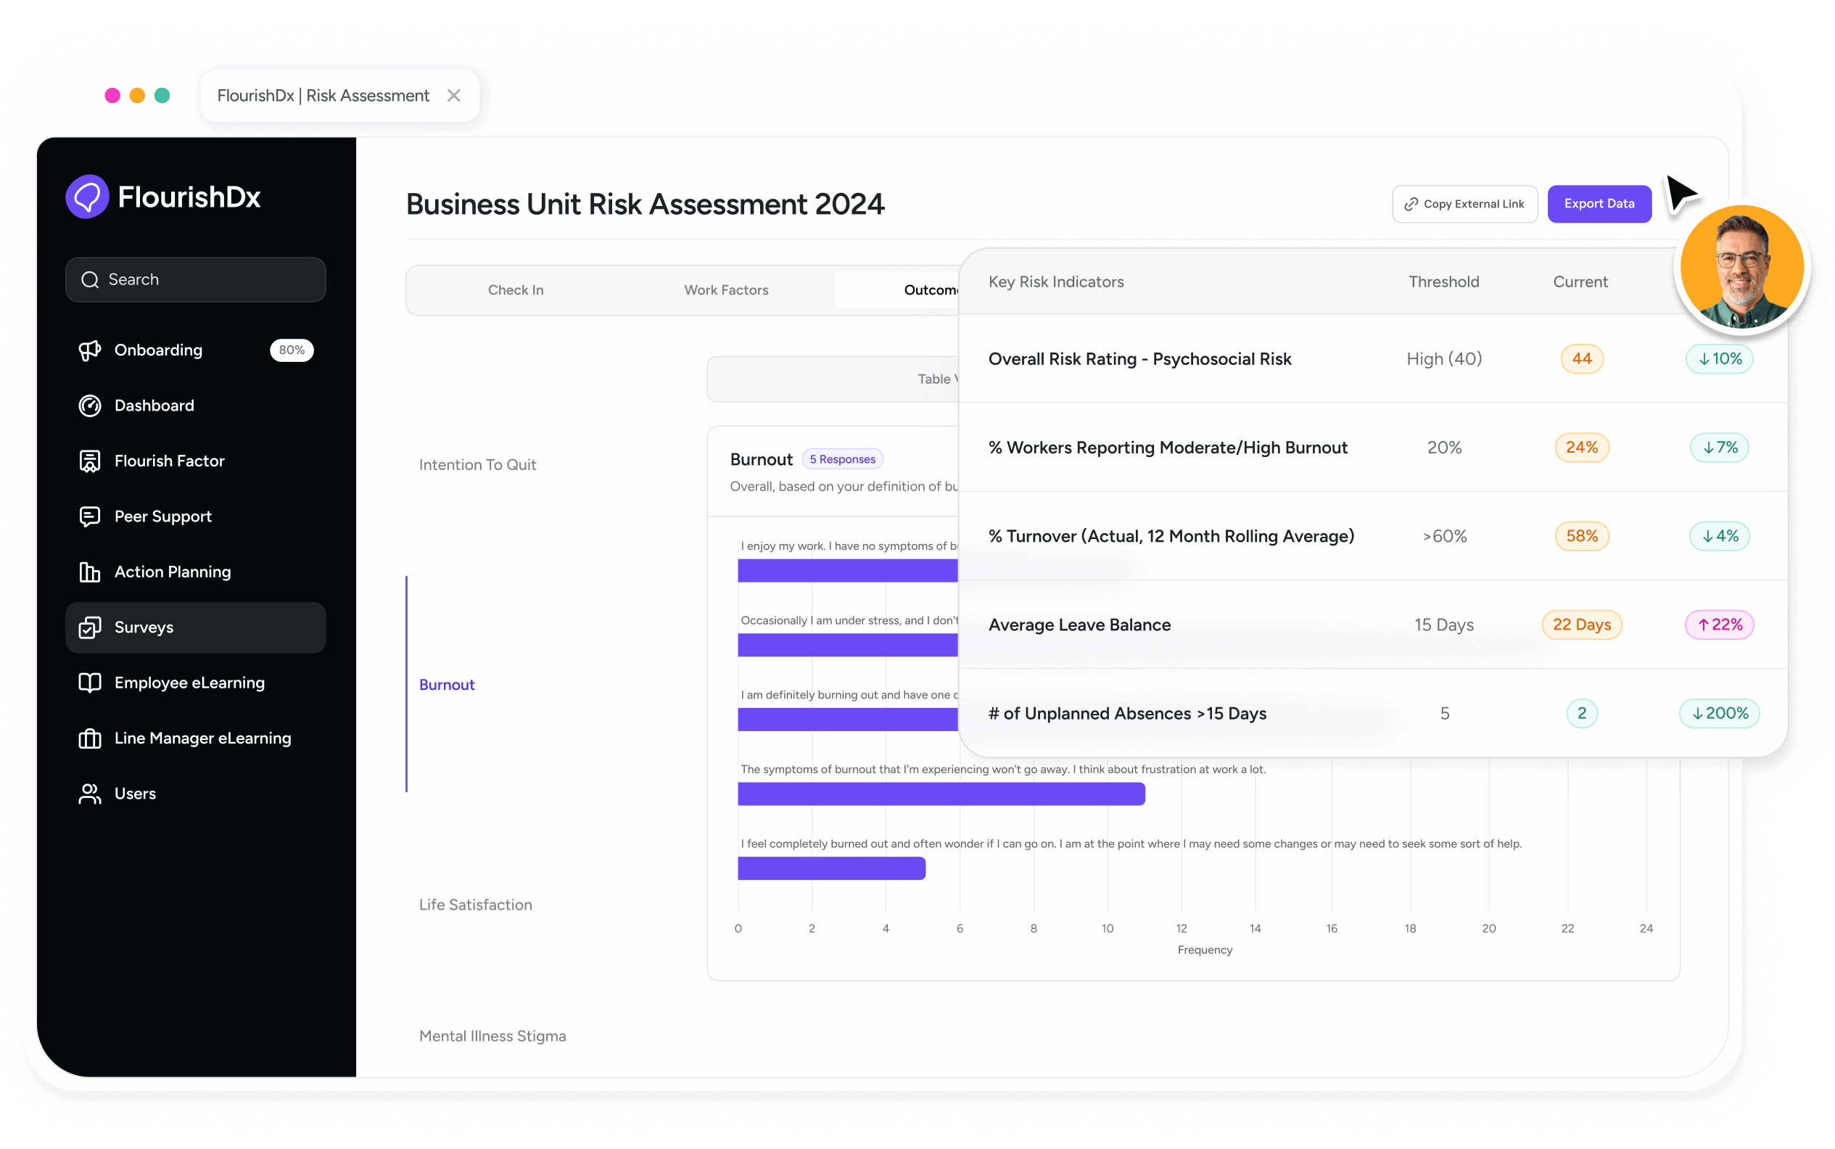
Task: Open Employee eLearning book icon
Action: [x=91, y=683]
